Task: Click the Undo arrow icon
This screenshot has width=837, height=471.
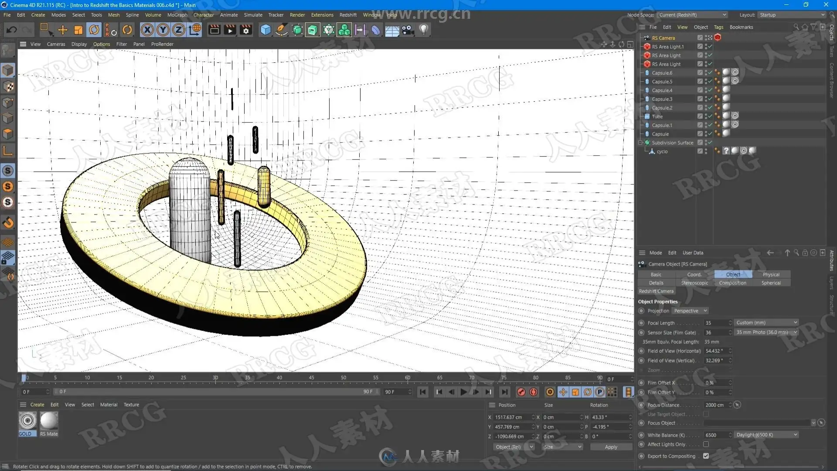Action: point(12,30)
